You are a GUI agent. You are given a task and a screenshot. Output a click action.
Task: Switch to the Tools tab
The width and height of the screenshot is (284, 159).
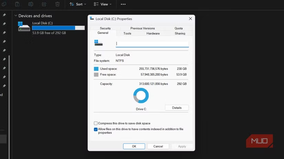[127, 34]
